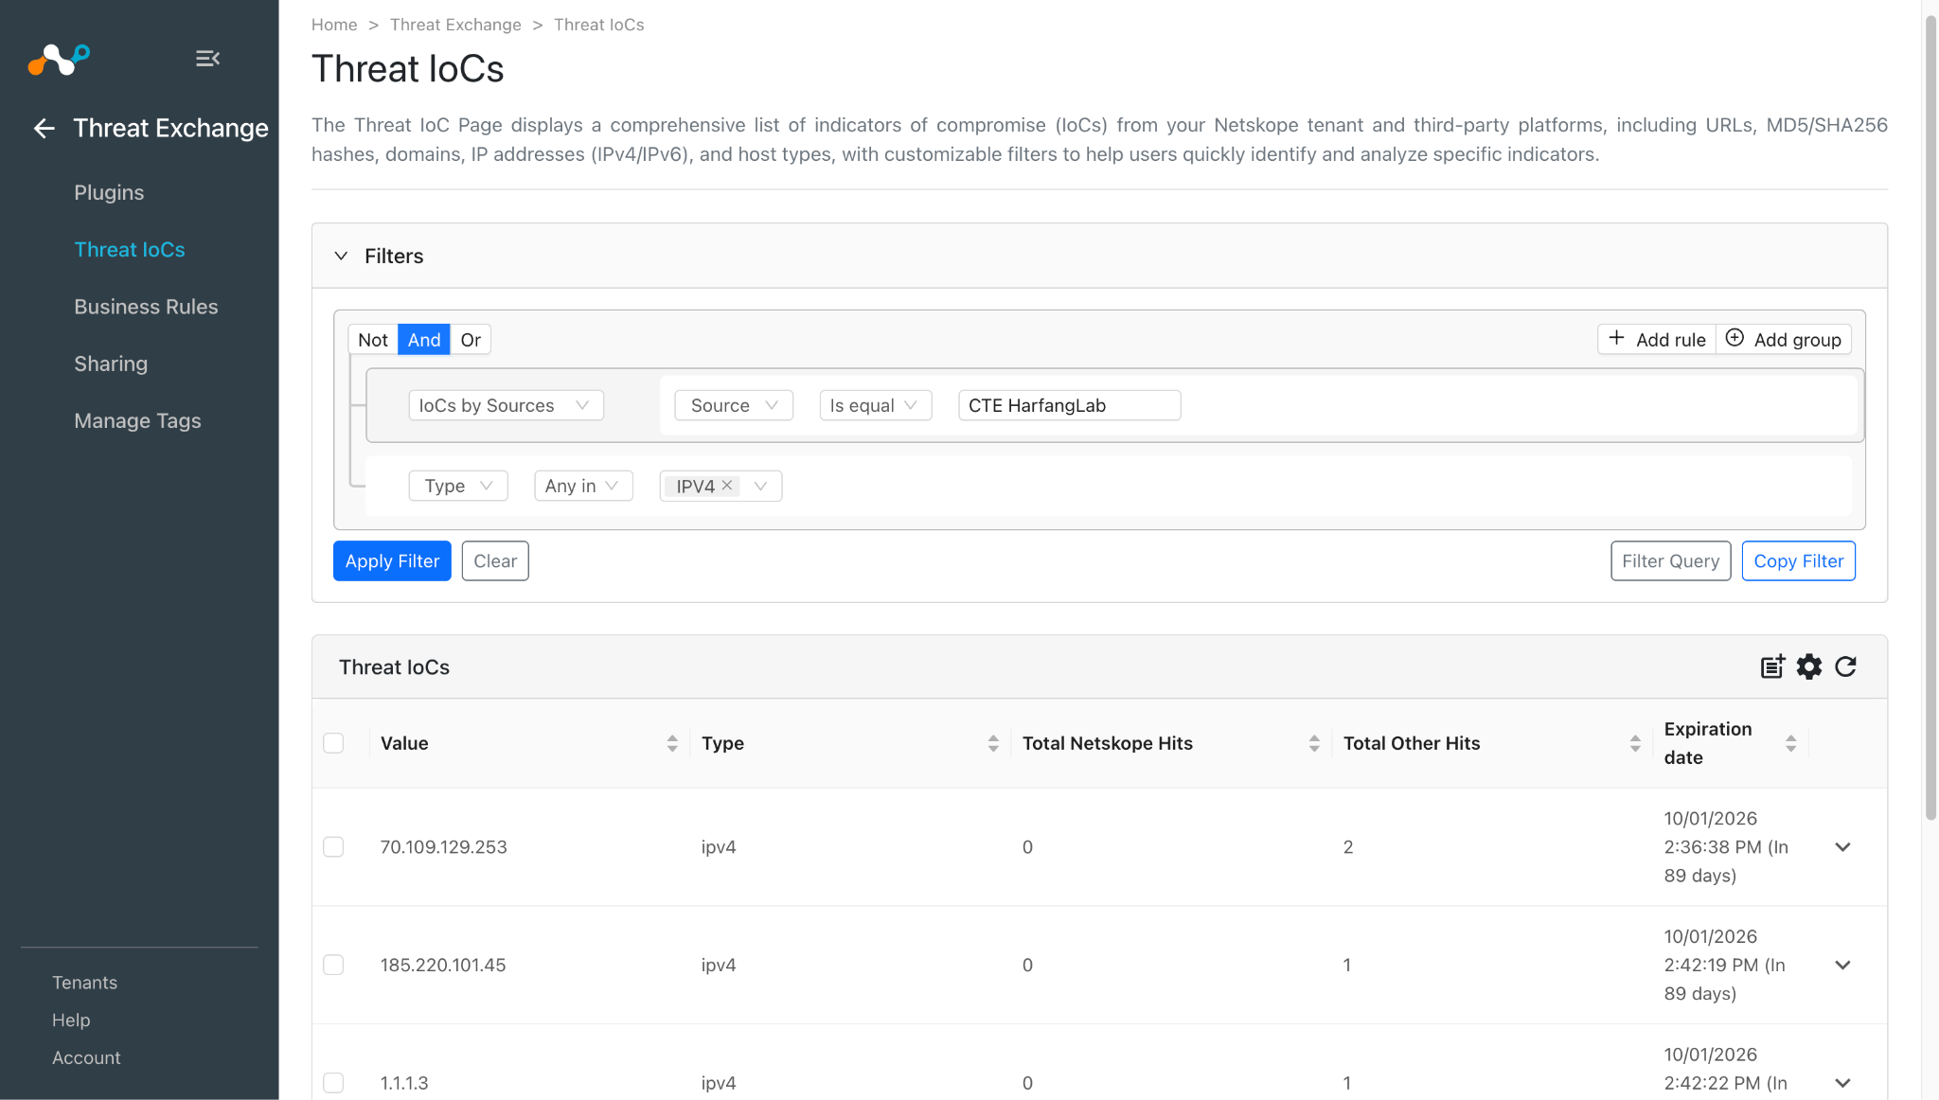Follow the Home breadcrumb link
Screen dimensions: 1939x1100
334,25
